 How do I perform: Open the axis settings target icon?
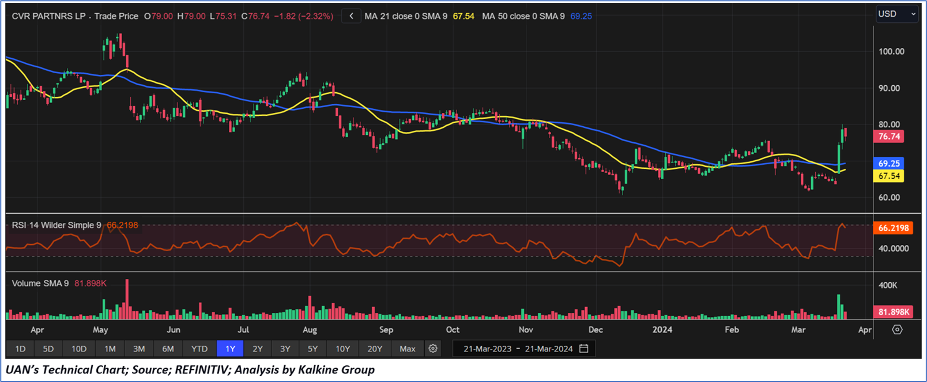pos(897,330)
